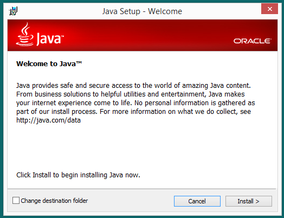Click the greater-than arrow on the Install button
Screen dimensions: 284x218
click(x=257, y=201)
